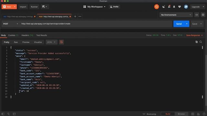
Task: Open My Workspace dropdown
Action: pyautogui.click(x=94, y=7)
